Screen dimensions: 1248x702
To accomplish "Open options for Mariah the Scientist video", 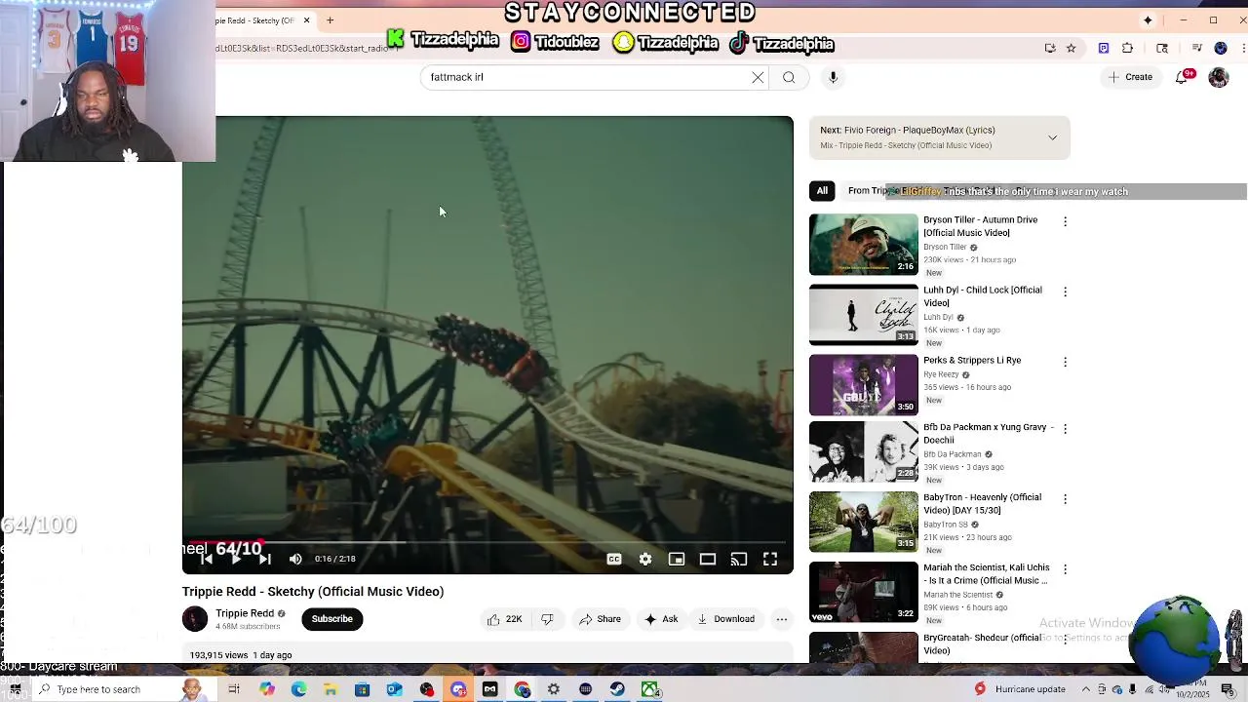I will (1065, 568).
